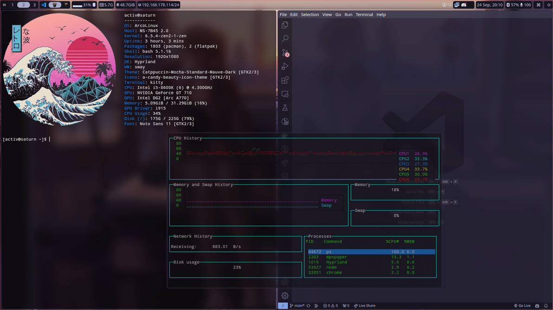Change process sorting via the %CPU header

pos(392,241)
